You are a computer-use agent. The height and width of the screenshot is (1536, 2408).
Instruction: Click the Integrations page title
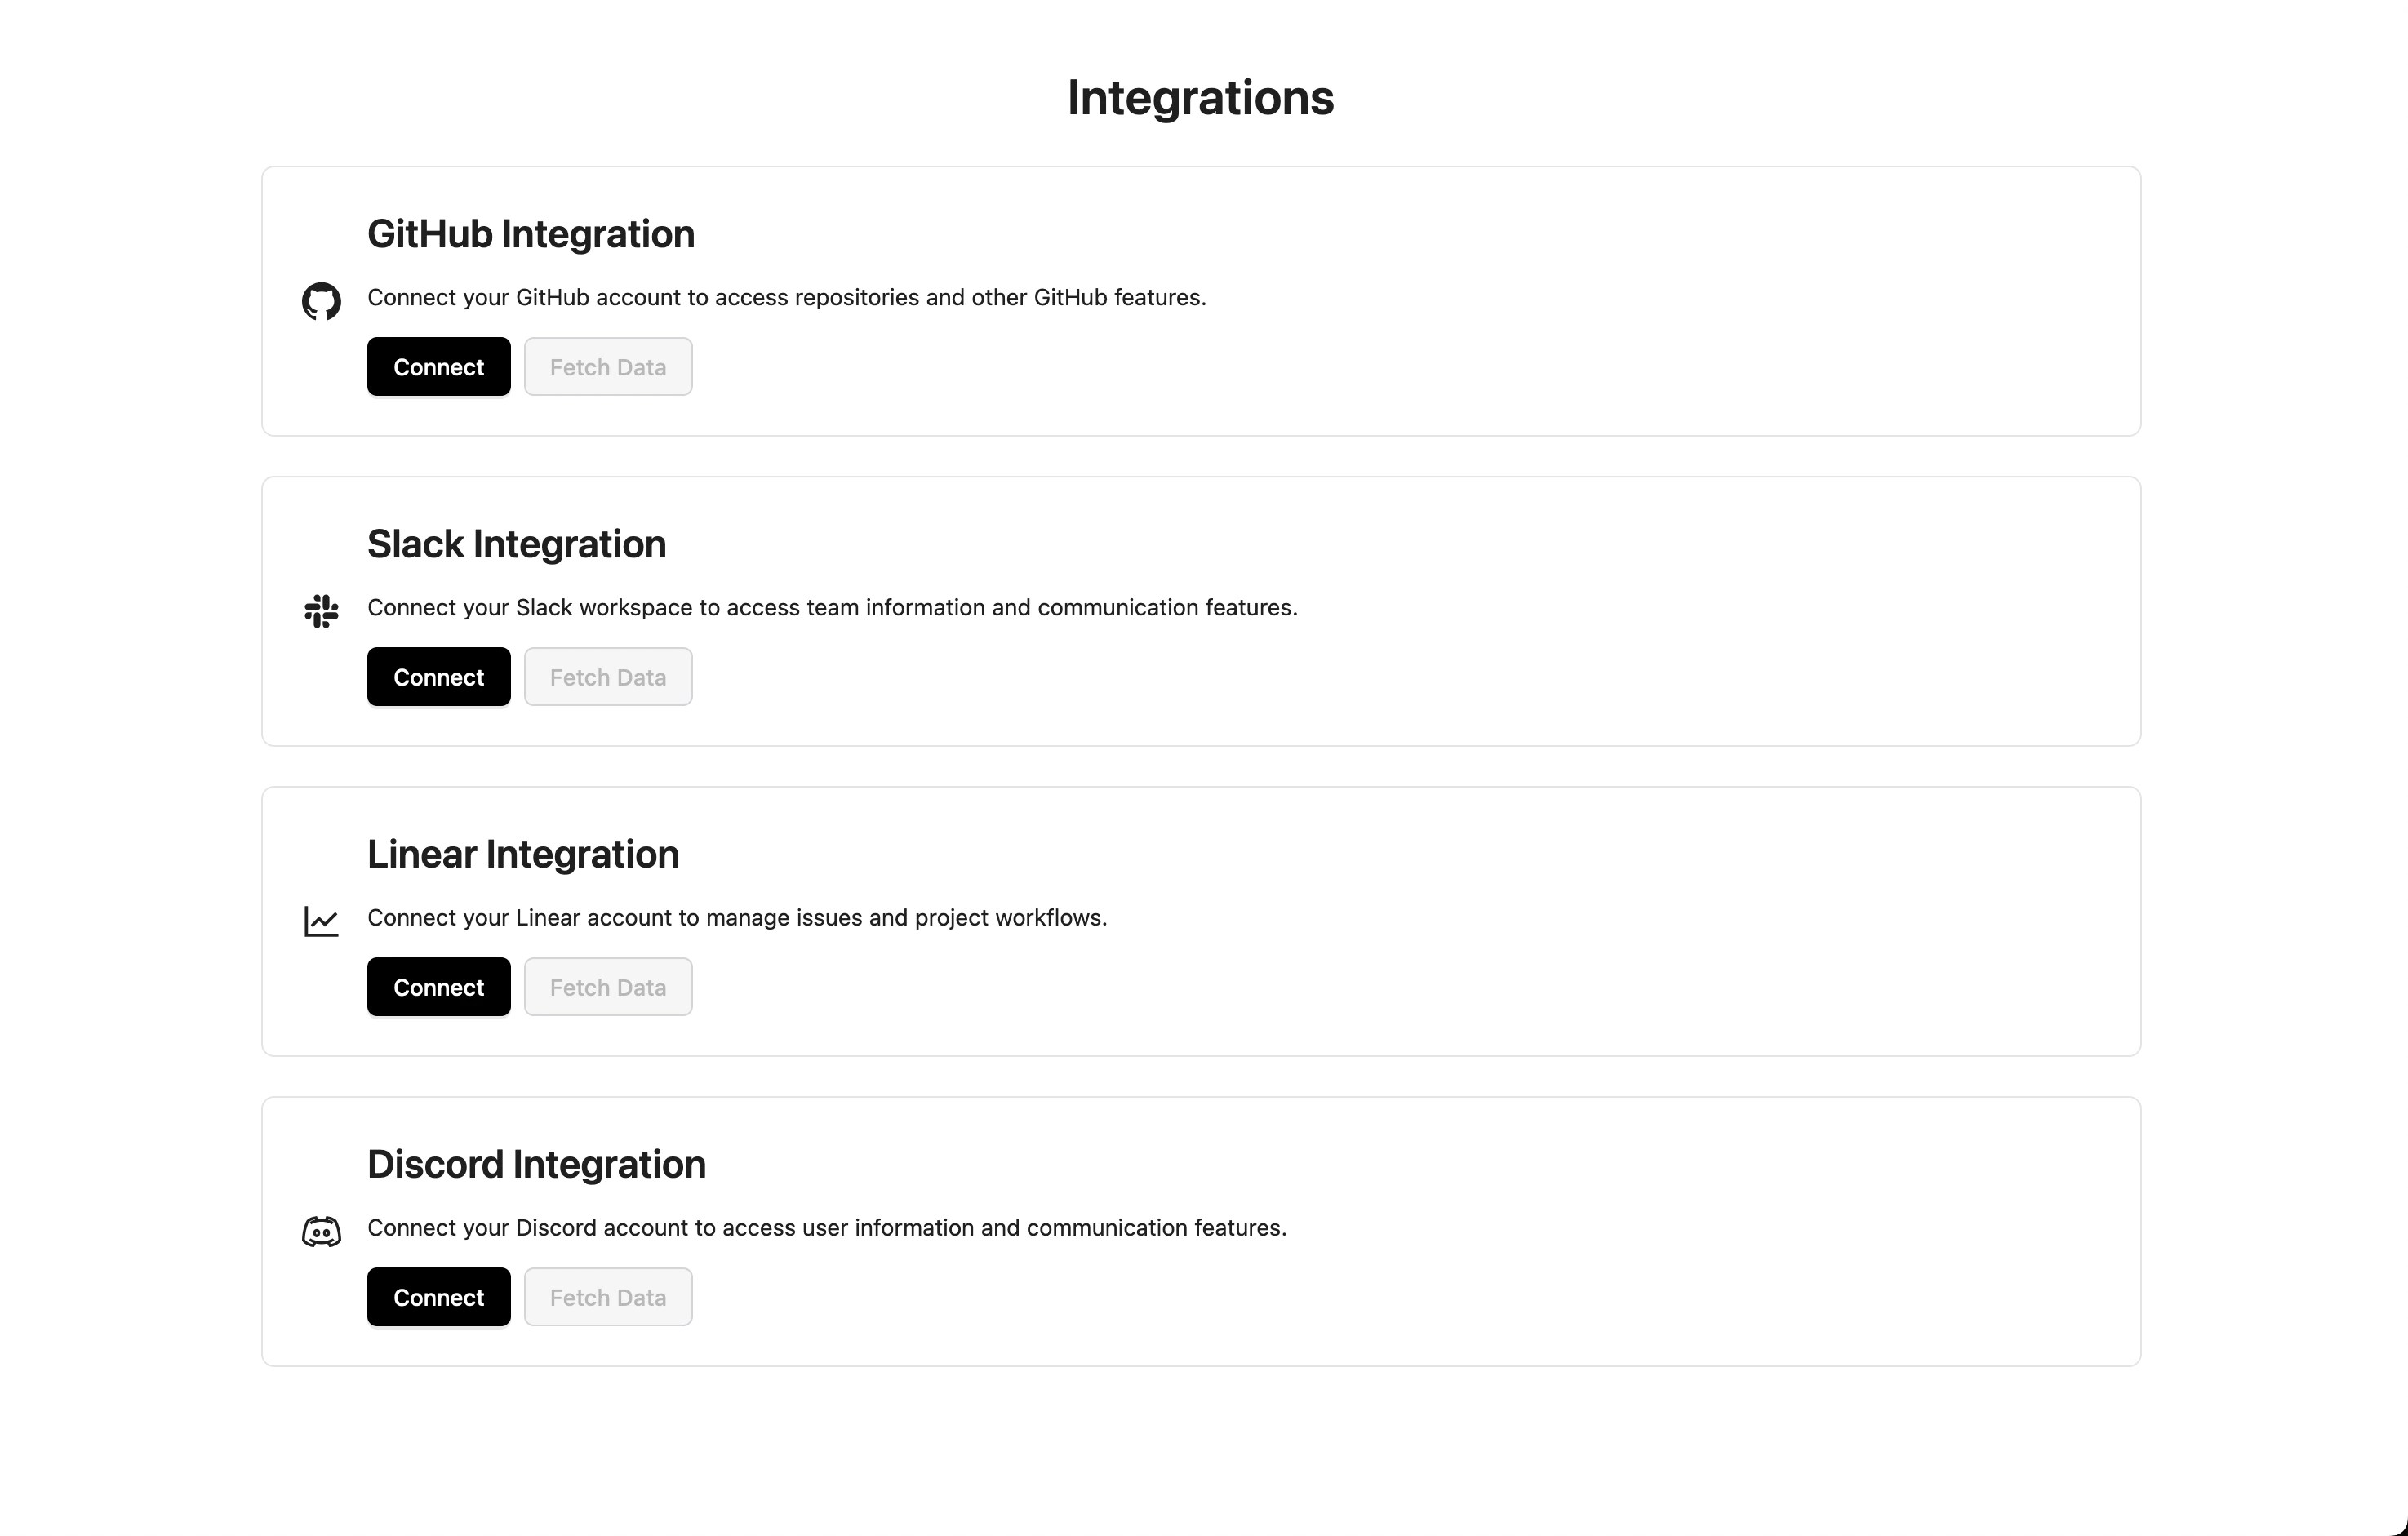pyautogui.click(x=1200, y=96)
